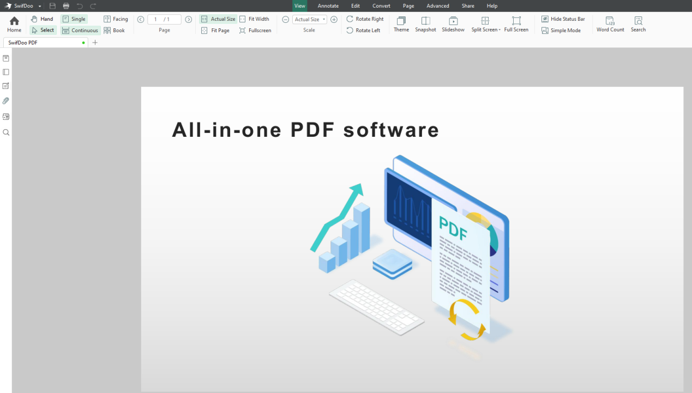692x393 pixels.
Task: Switch to Single page view
Action: (74, 19)
